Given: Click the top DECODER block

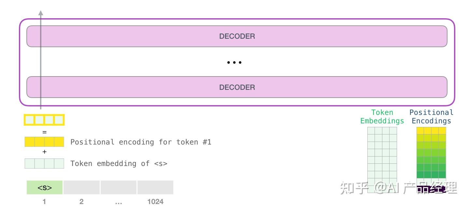Looking at the screenshot, I should click(x=237, y=36).
